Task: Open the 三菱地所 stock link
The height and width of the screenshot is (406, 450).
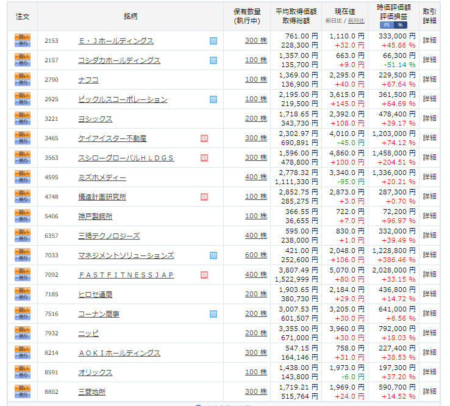Action: [91, 392]
